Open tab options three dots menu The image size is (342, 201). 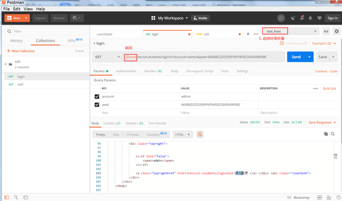[256, 34]
